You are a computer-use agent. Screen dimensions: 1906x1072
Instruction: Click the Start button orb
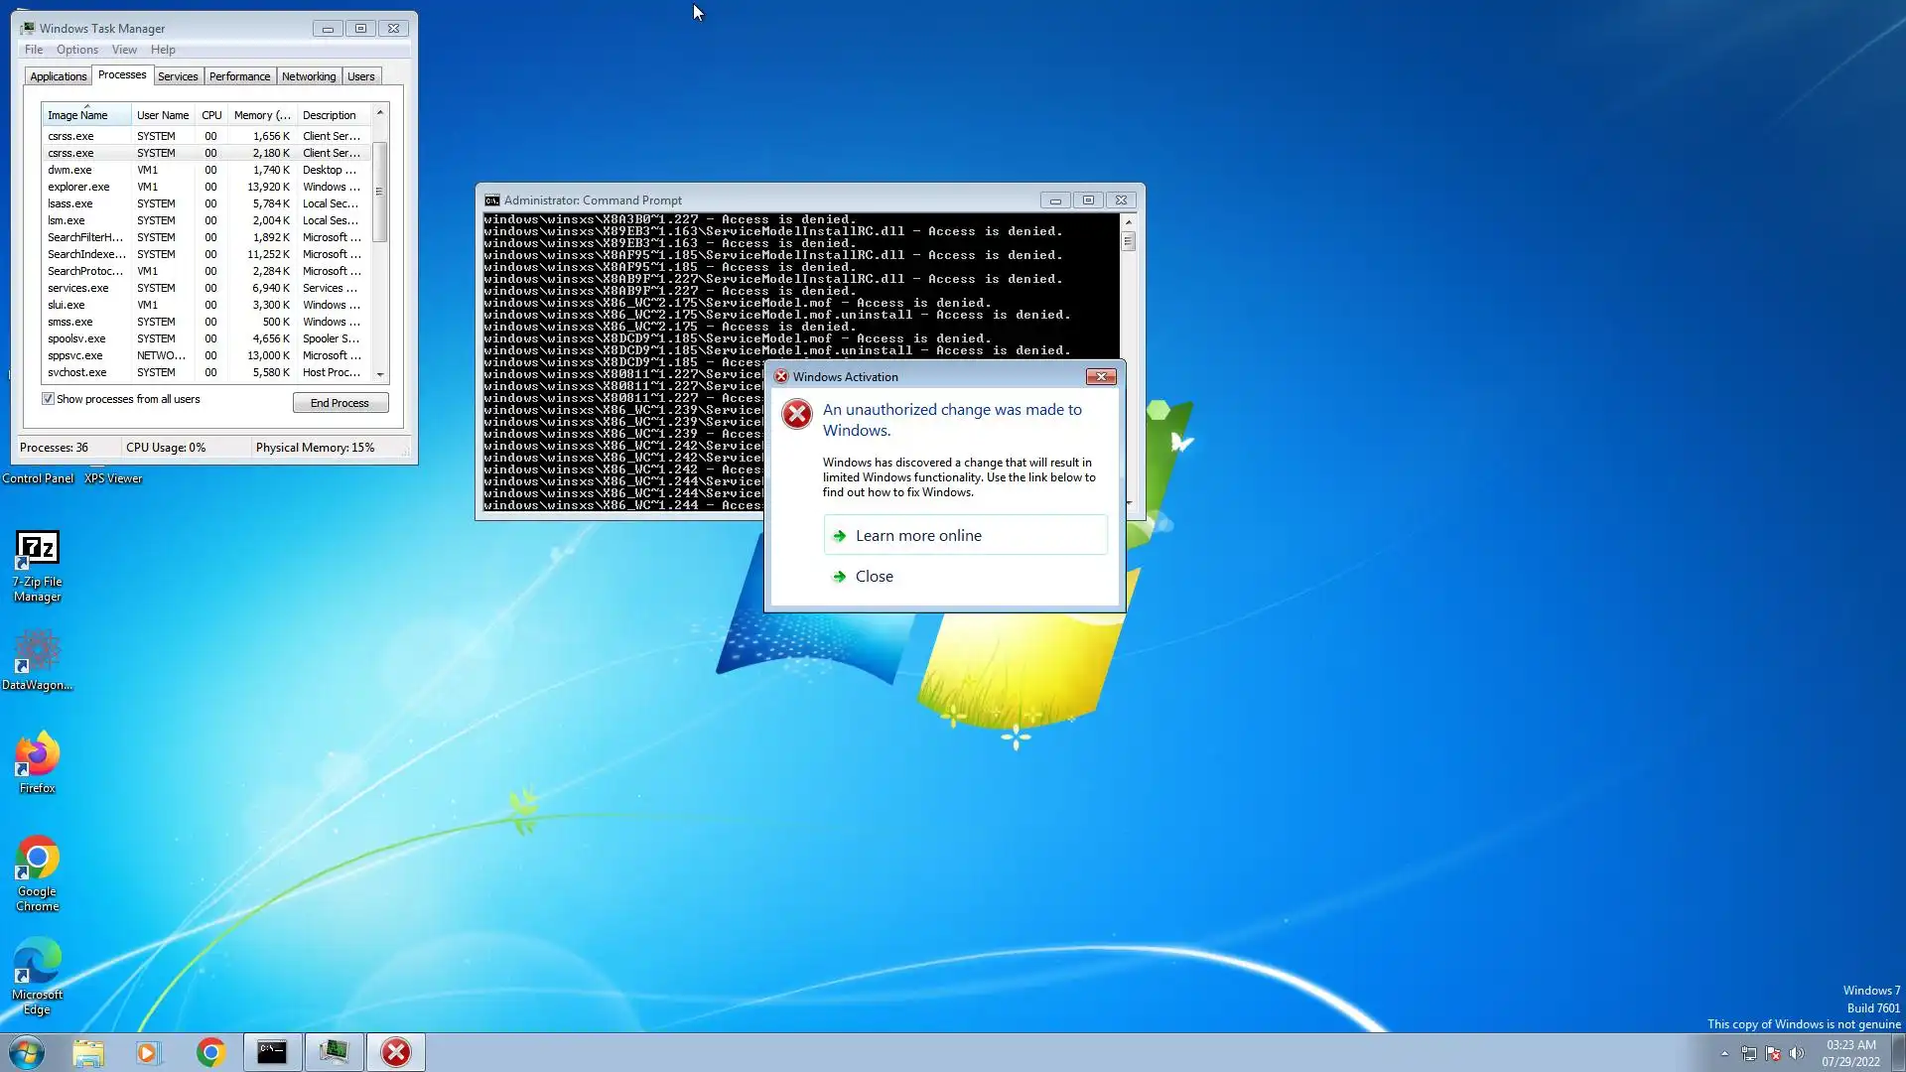point(27,1052)
